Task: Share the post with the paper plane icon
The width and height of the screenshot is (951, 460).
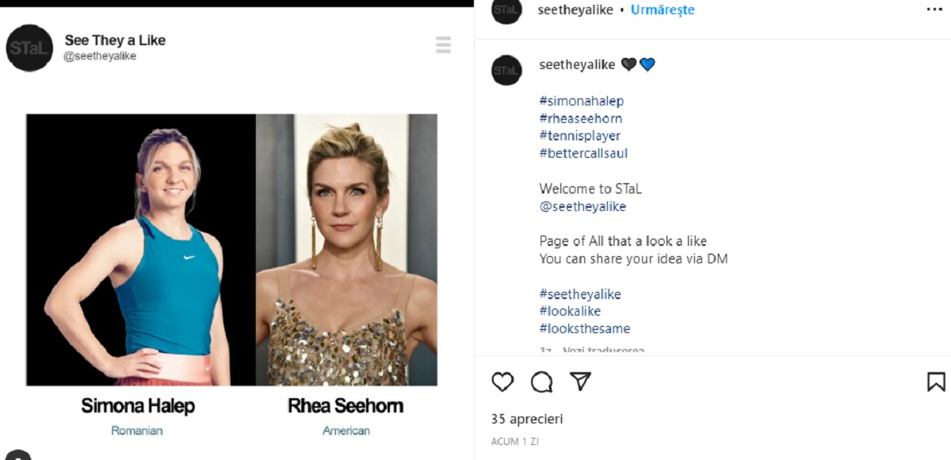Action: point(581,382)
